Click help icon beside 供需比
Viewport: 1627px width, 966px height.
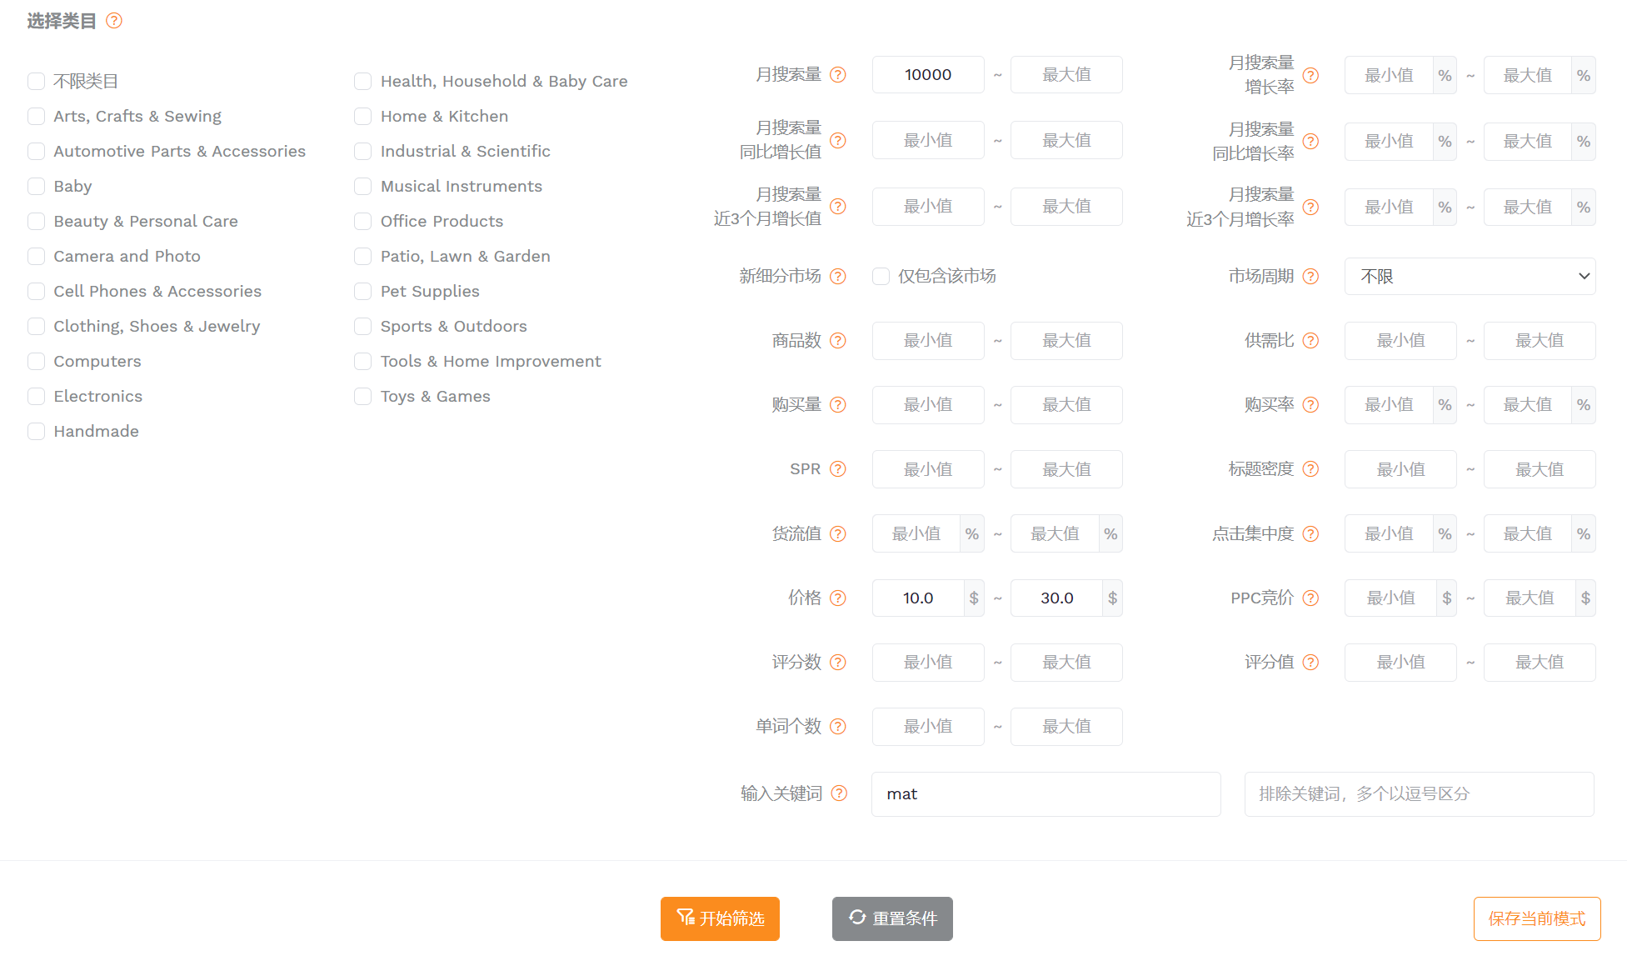[x=1310, y=341]
